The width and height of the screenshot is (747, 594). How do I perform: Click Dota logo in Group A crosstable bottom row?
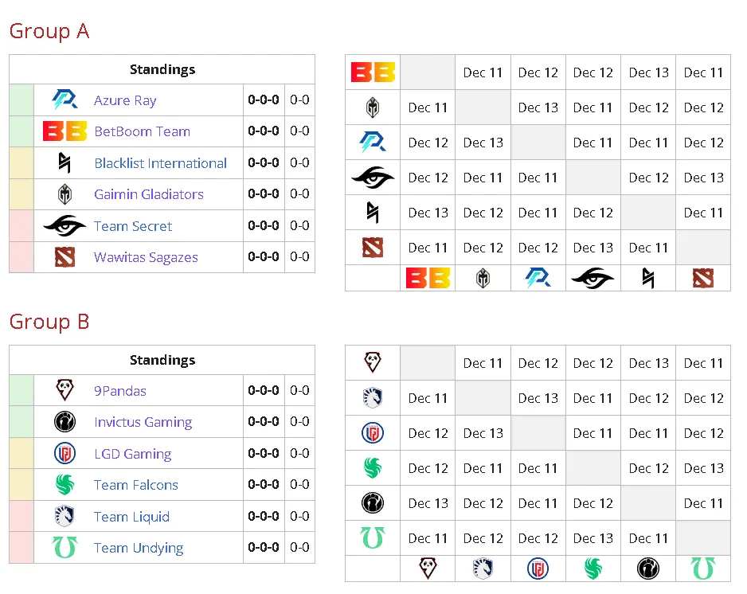(x=703, y=278)
